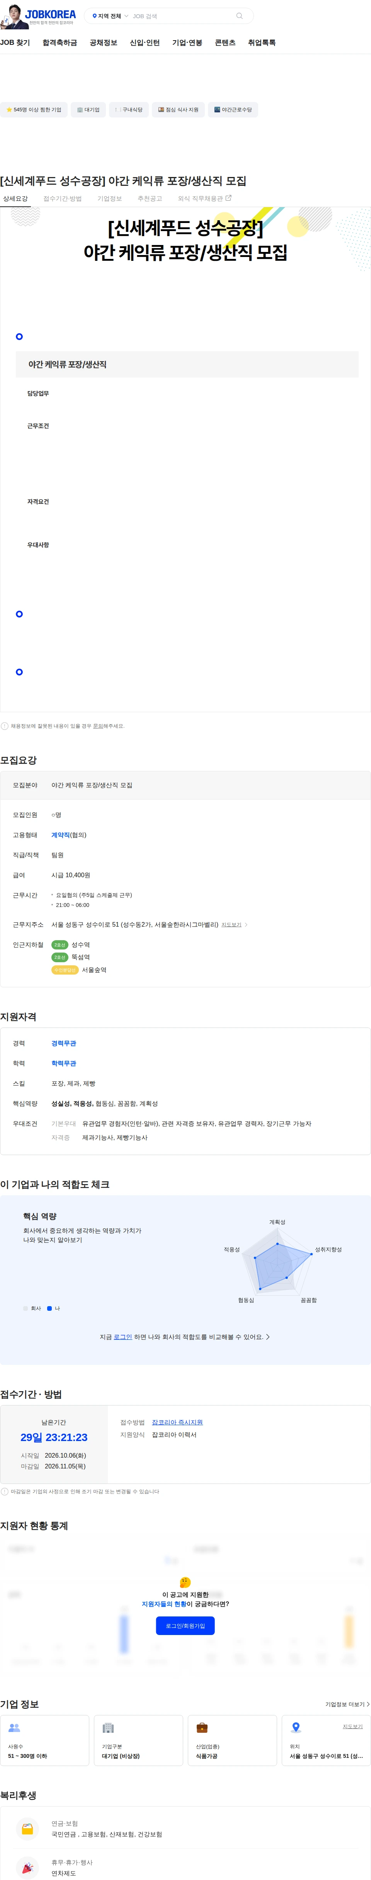Click the 545명 이상 뽑한 기업 tag
Screen dimensions: 371x1880
[x=34, y=109]
